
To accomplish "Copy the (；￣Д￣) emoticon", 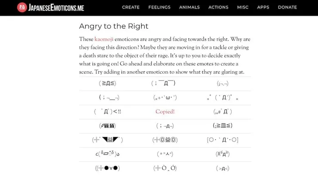I will (x=165, y=84).
